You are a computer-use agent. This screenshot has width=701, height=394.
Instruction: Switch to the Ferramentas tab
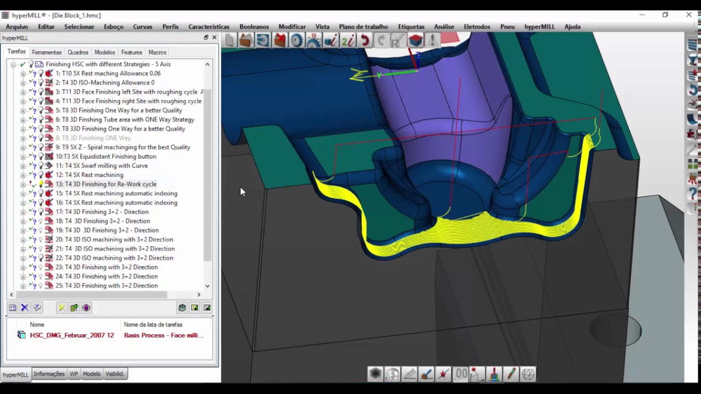click(47, 53)
